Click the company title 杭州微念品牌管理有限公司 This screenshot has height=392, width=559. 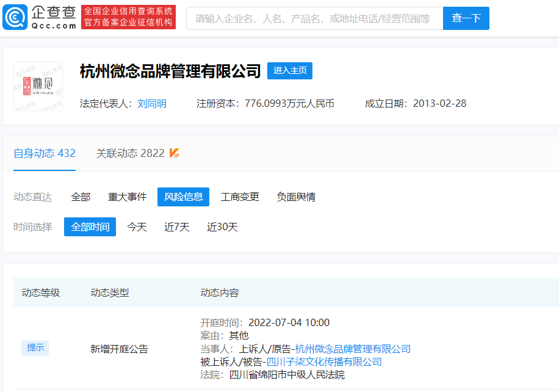(x=170, y=71)
